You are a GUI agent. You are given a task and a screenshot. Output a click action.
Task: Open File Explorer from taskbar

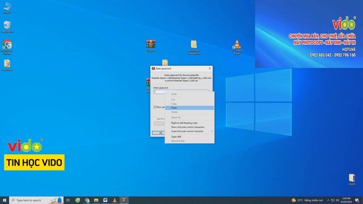pos(96,200)
